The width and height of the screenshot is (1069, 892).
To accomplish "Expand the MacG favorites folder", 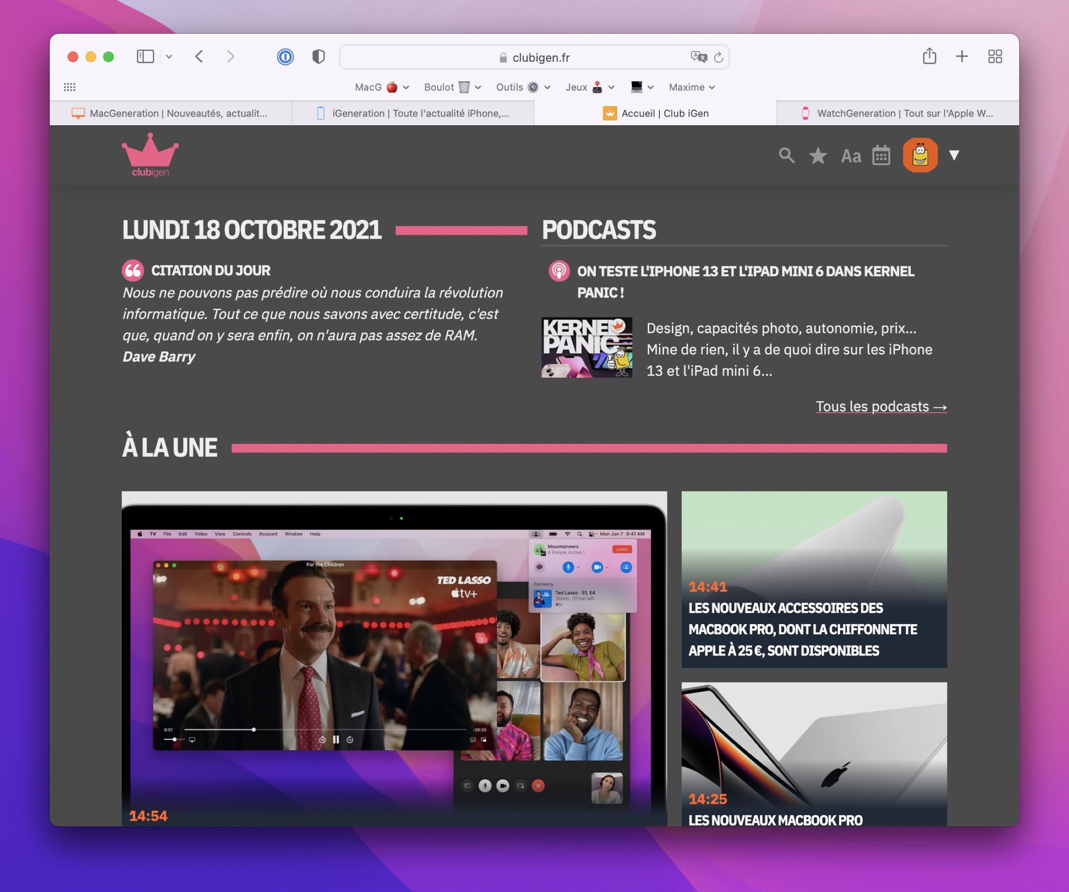I will coord(382,87).
